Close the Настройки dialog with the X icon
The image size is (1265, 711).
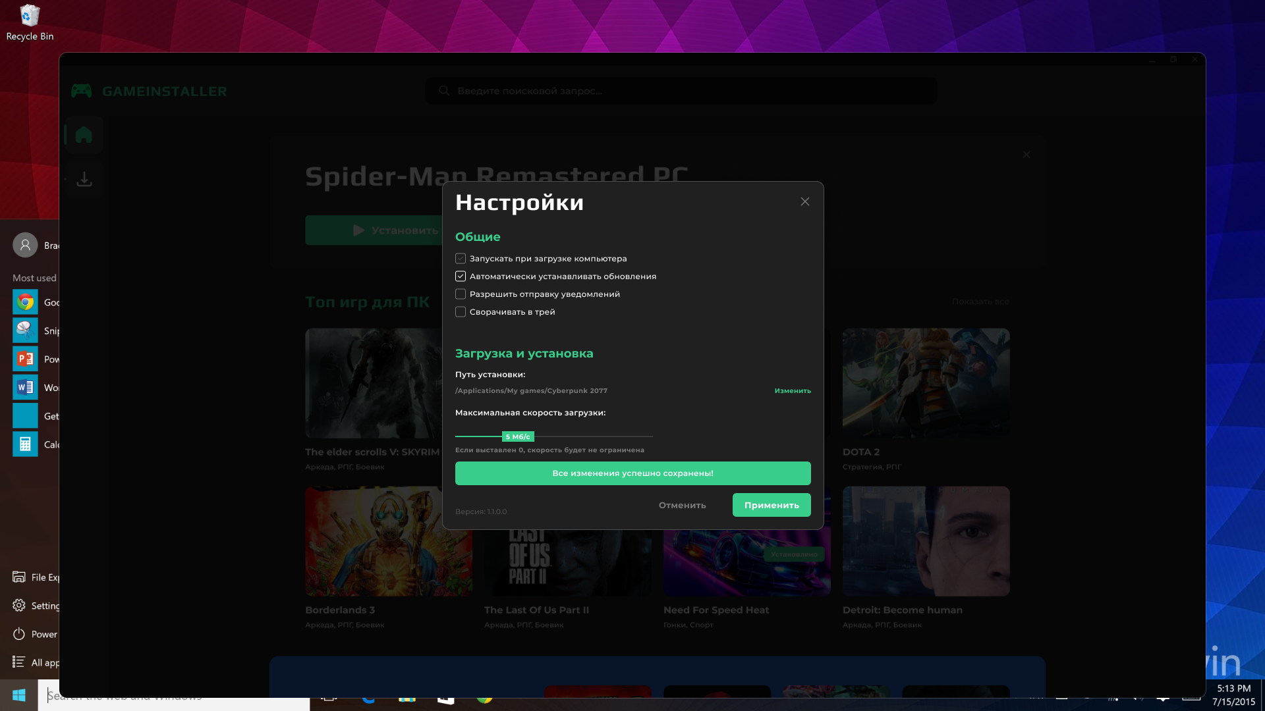pos(805,201)
